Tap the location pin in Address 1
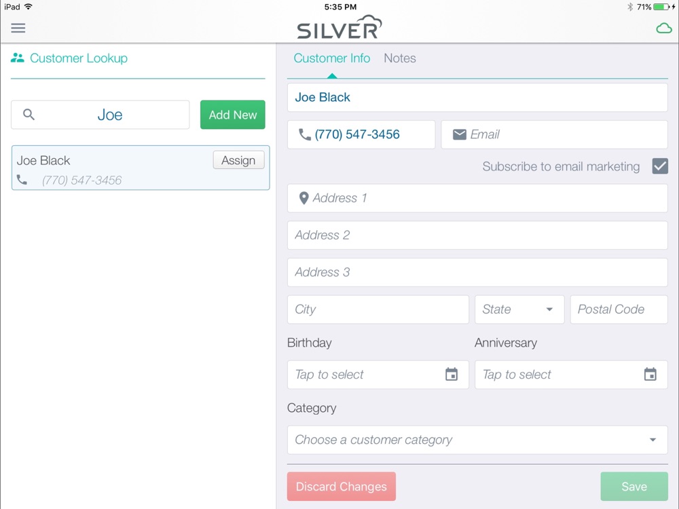Screen dimensions: 679x509 tap(304, 198)
